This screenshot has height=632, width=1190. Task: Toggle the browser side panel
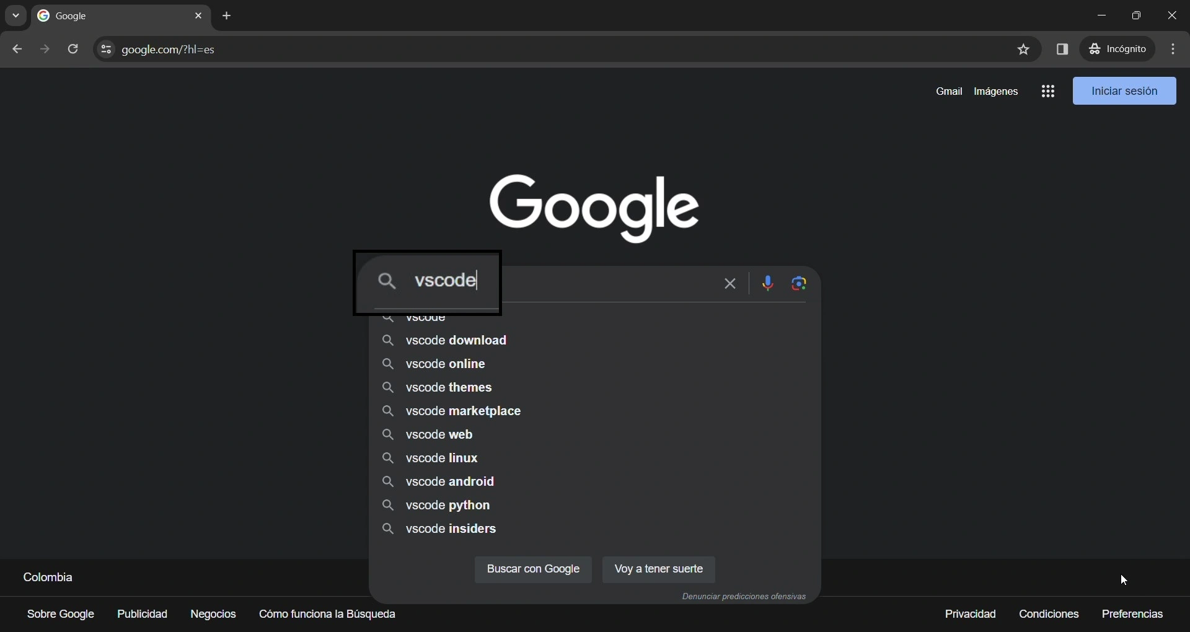pyautogui.click(x=1064, y=50)
